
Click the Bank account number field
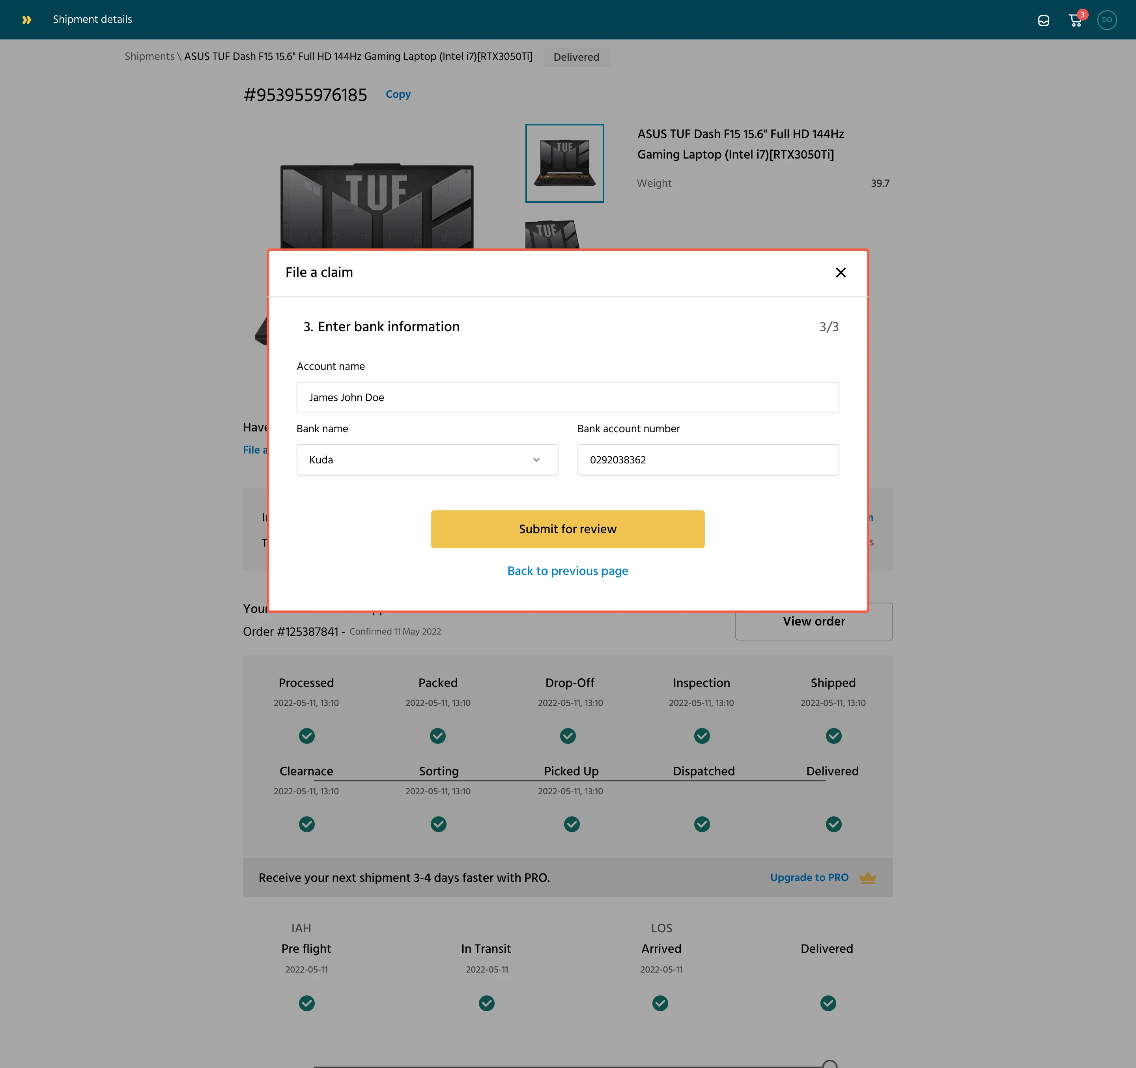click(707, 460)
